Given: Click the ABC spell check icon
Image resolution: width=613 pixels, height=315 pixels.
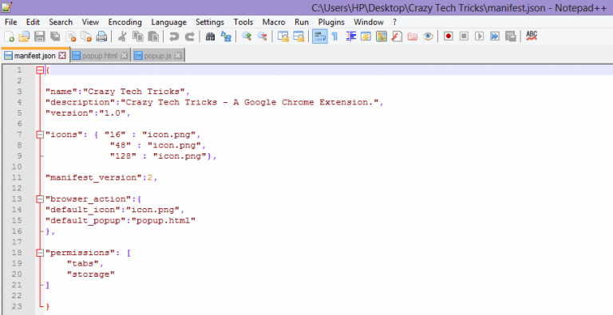Looking at the screenshot, I should (x=532, y=37).
